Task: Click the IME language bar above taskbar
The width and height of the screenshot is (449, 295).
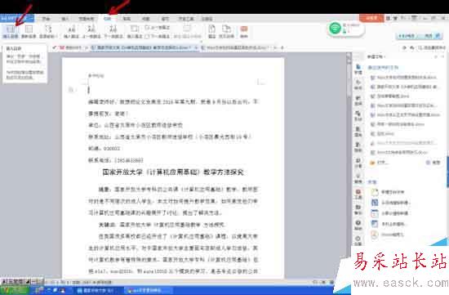Action: click(x=22, y=282)
